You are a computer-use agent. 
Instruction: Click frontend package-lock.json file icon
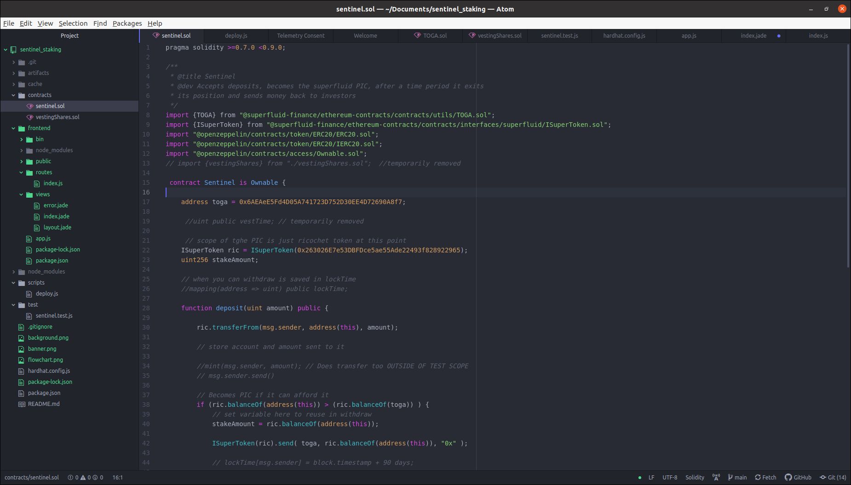tap(29, 250)
